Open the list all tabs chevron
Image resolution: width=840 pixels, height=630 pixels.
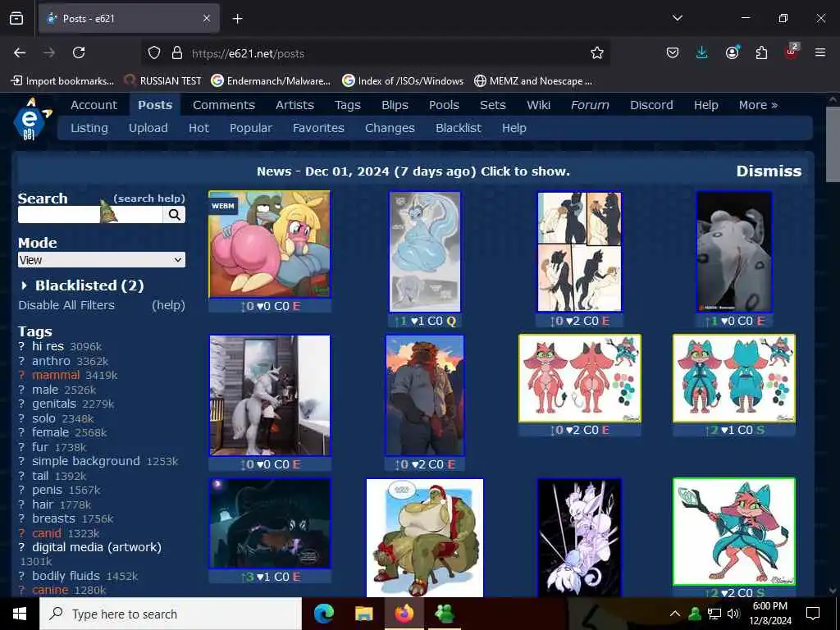[x=677, y=18]
